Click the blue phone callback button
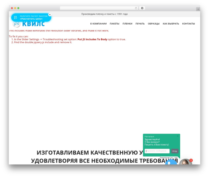The width and height of the screenshot is (209, 177). click(171, 162)
